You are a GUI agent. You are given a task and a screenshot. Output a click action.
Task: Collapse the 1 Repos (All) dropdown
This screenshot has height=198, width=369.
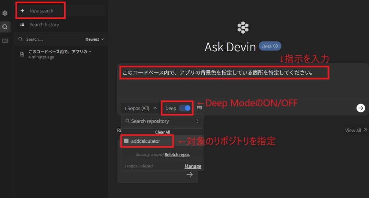(140, 108)
